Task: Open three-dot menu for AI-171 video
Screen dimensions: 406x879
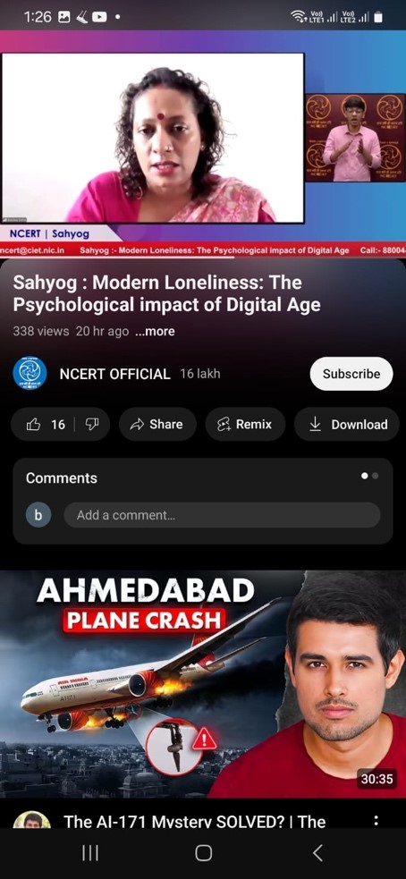Action: click(x=376, y=821)
